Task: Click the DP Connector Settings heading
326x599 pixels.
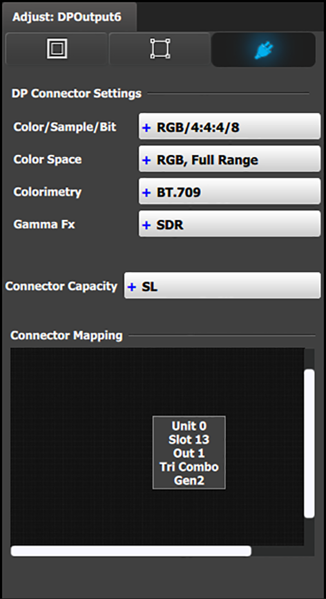Action: pos(77,93)
